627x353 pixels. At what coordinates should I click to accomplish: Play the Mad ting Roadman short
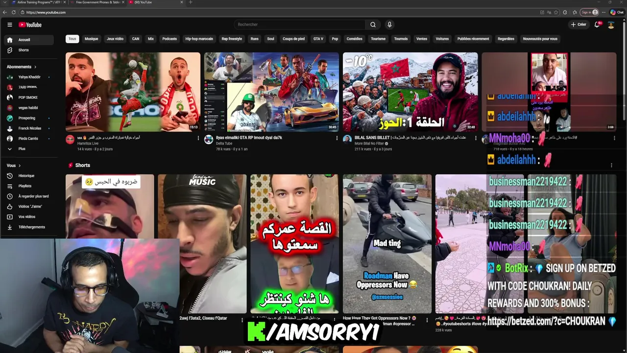[x=387, y=244]
